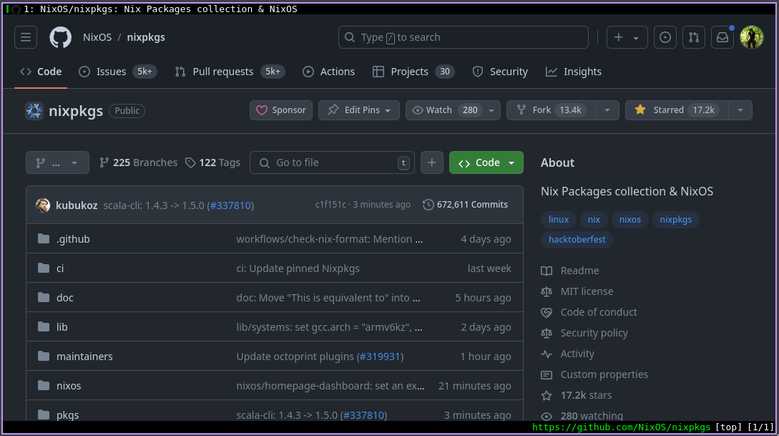Viewport: 779px width, 436px height.
Task: Click the GitHub logo home icon
Action: point(60,37)
